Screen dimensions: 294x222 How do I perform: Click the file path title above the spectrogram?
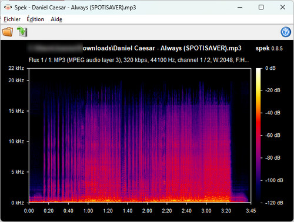coord(135,48)
